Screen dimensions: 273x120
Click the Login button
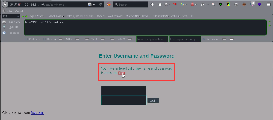(x=153, y=100)
